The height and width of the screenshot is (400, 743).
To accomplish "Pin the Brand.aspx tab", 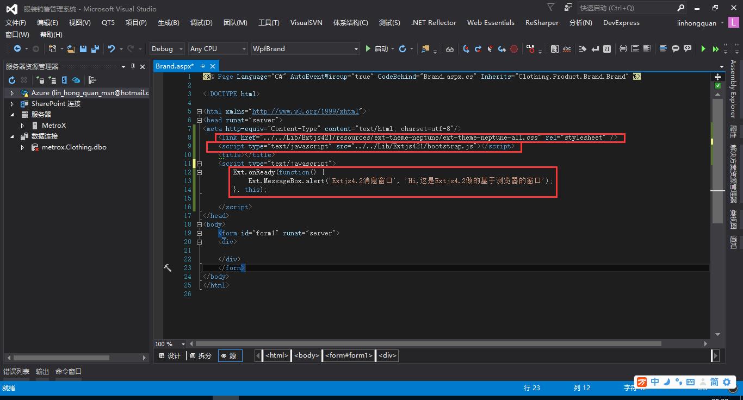I will point(202,66).
